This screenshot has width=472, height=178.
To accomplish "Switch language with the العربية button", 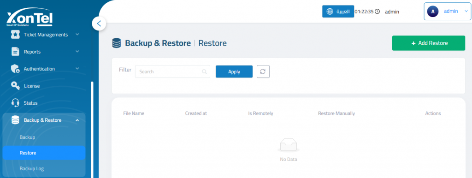I will point(338,12).
